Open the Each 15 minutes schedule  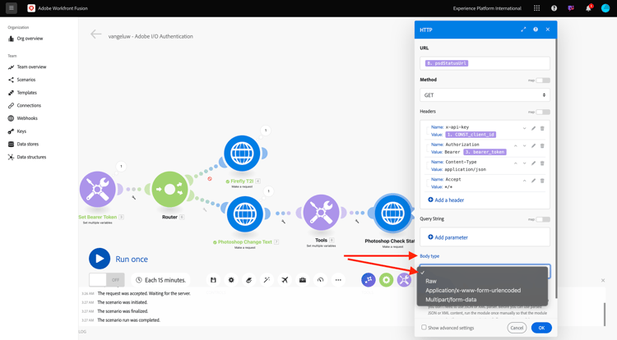(x=160, y=280)
